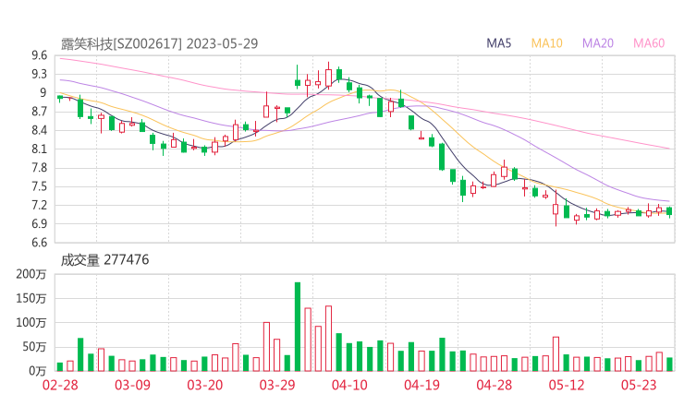
Task: Click the MA10 legend label
Action: [546, 43]
